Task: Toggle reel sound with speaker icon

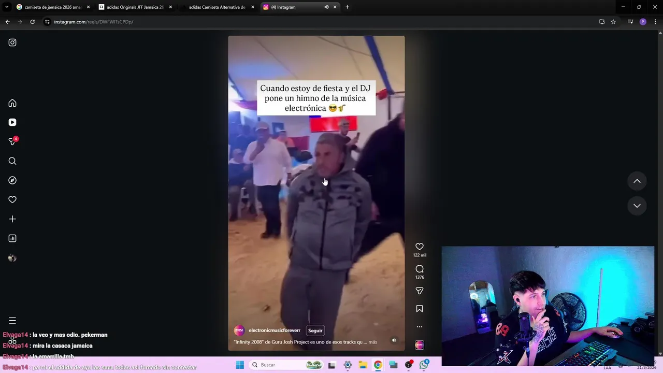Action: (x=394, y=340)
